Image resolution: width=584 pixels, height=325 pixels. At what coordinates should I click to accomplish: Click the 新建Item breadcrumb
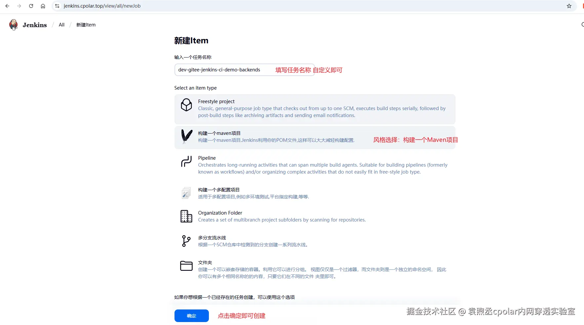point(86,25)
